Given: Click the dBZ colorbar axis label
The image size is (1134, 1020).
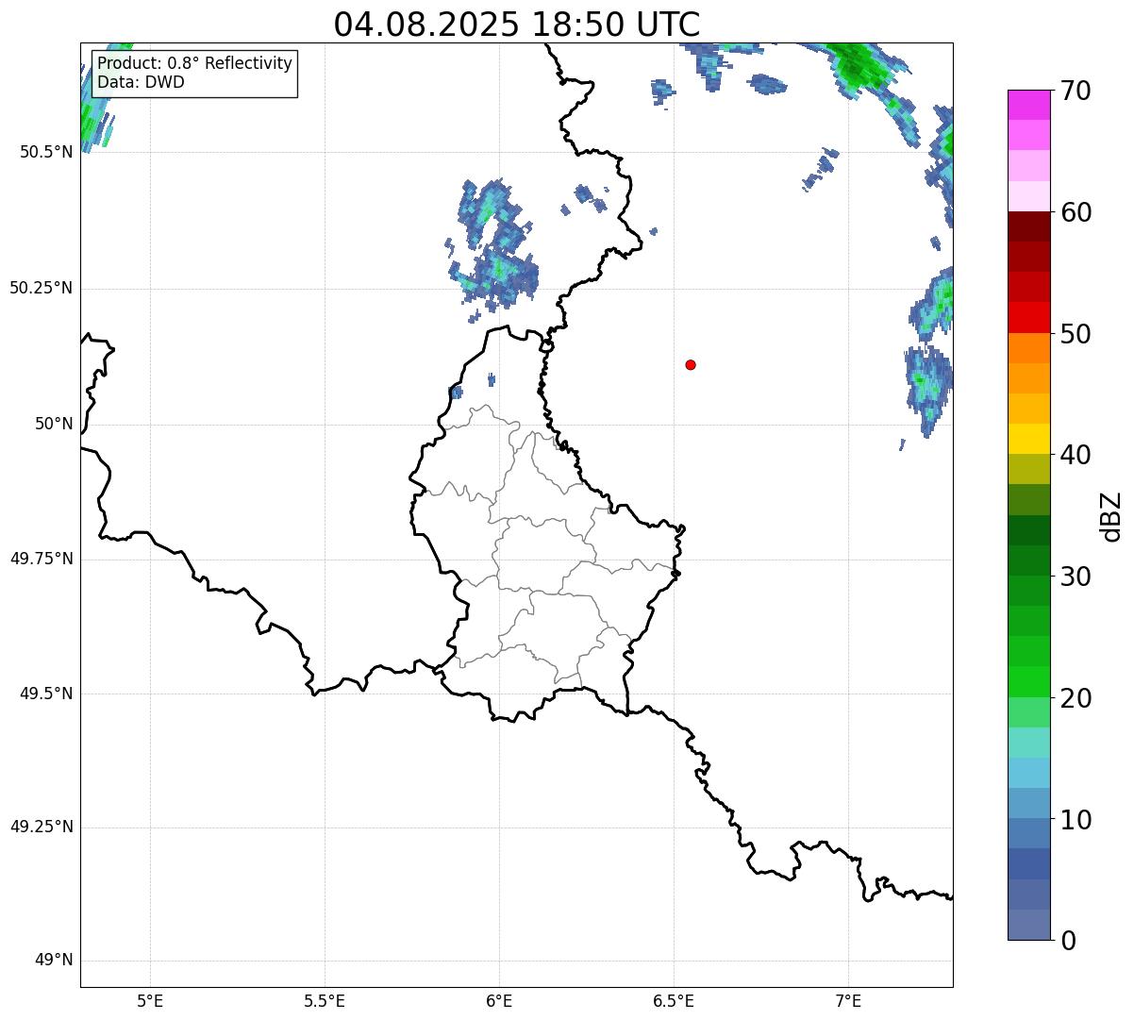Looking at the screenshot, I should [1111, 515].
